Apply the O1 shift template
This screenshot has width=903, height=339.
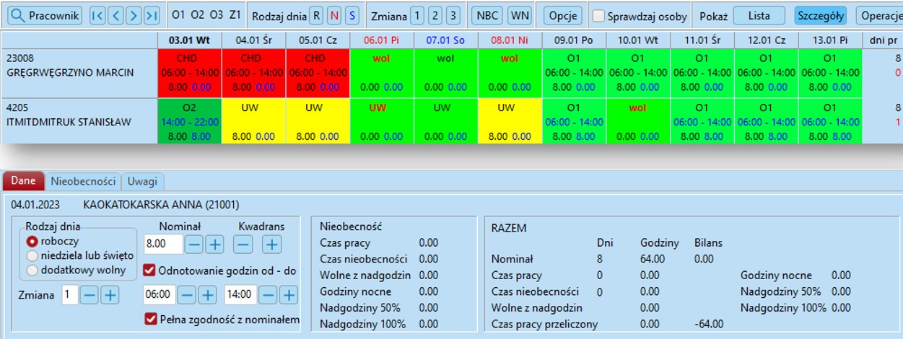coord(178,15)
